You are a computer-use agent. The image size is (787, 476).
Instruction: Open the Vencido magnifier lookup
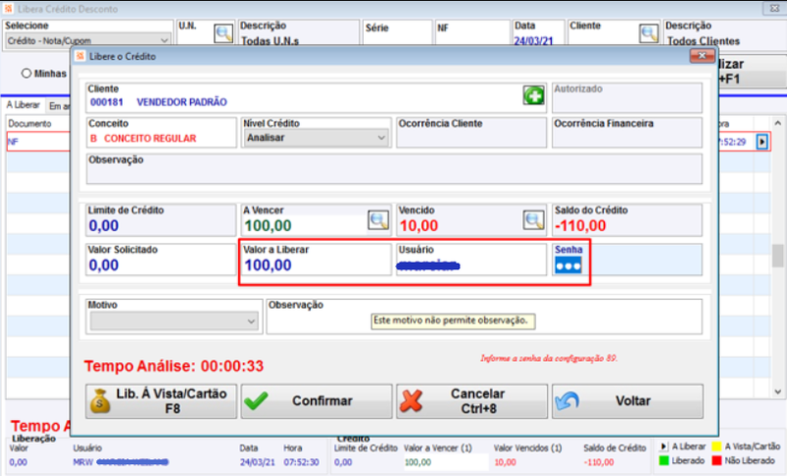click(x=533, y=219)
